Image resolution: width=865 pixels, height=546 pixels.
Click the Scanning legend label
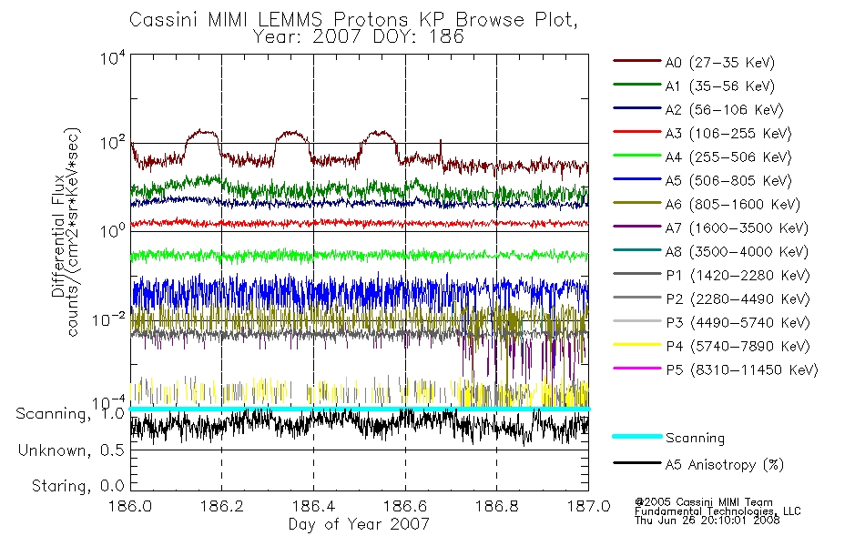point(695,439)
